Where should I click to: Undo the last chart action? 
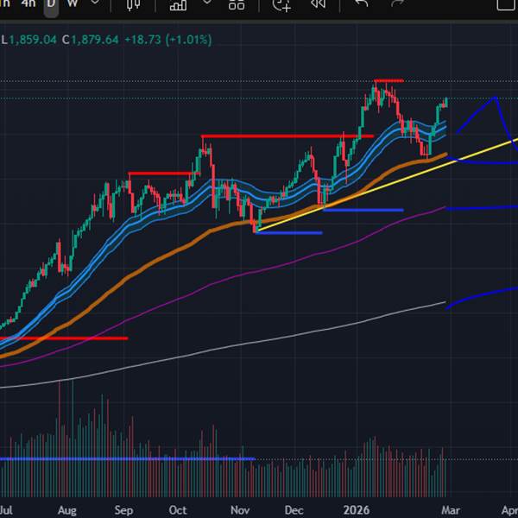361,3
